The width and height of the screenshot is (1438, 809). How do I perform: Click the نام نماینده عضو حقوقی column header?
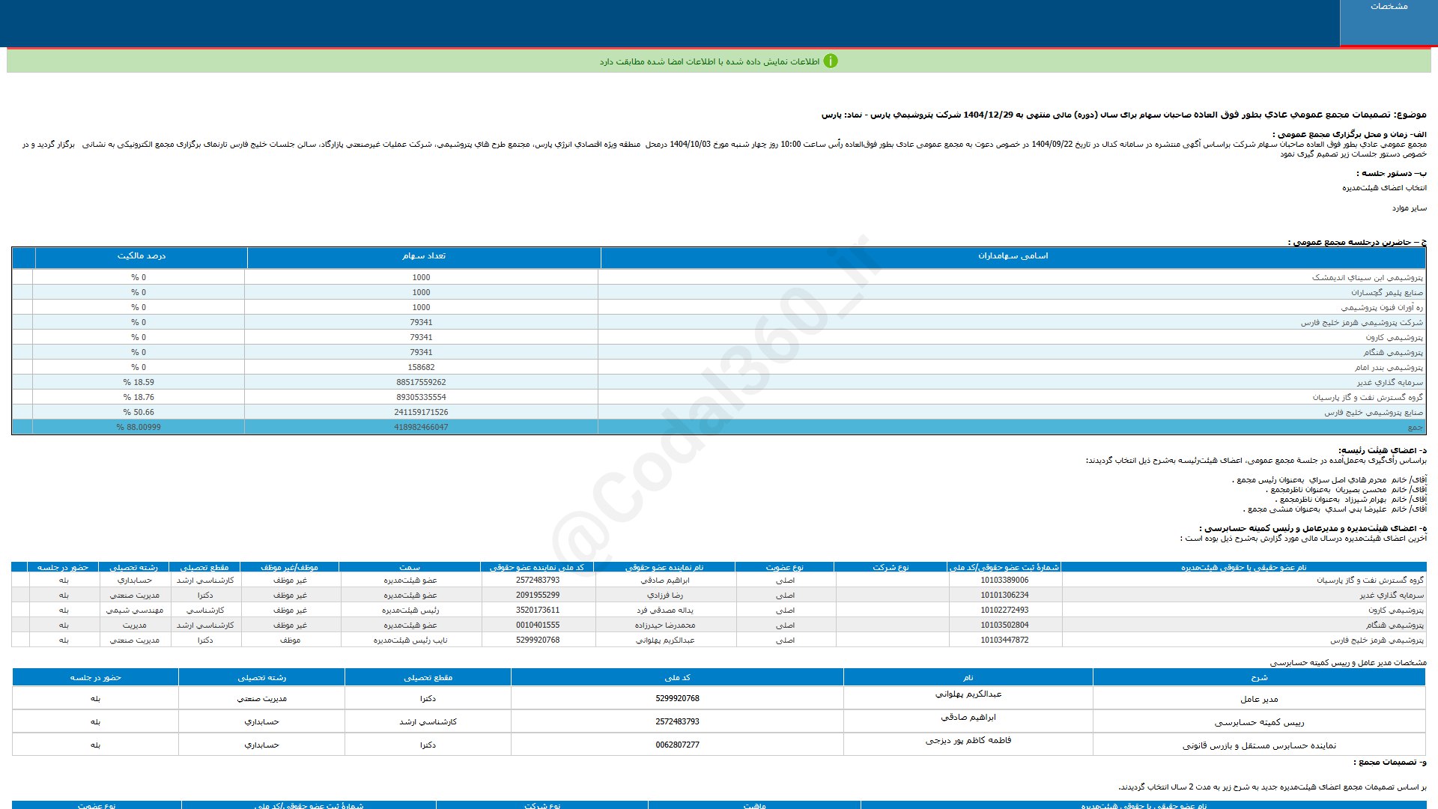(664, 567)
